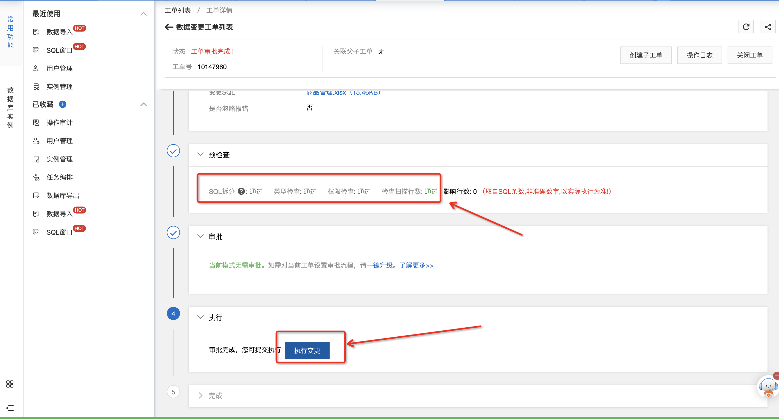The image size is (779, 419).
Task: Collapse the 预检查 step panel
Action: click(200, 155)
